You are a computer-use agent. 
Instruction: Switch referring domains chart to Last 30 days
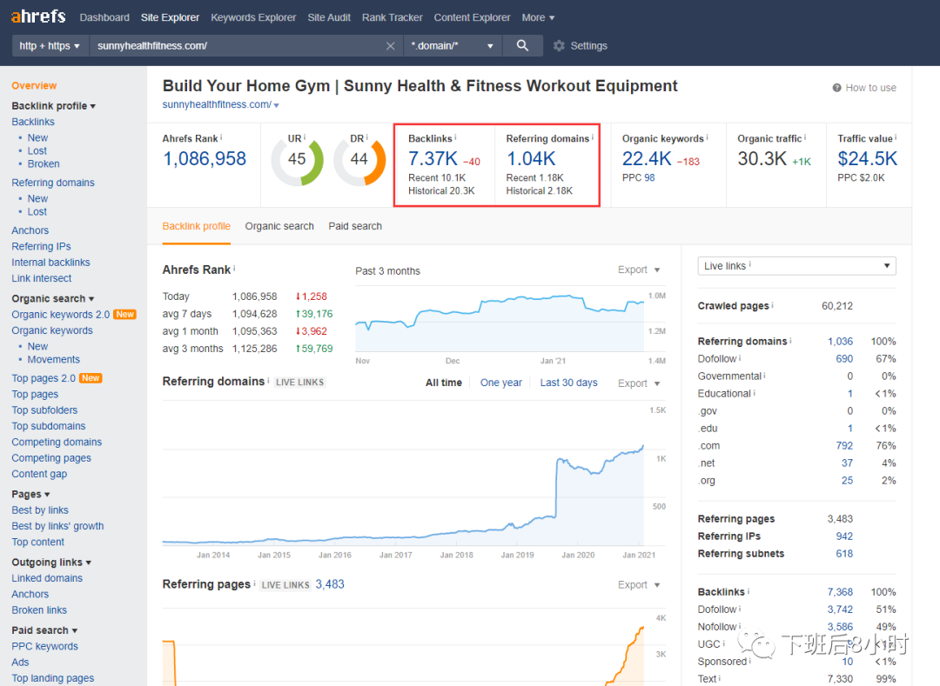click(x=568, y=383)
